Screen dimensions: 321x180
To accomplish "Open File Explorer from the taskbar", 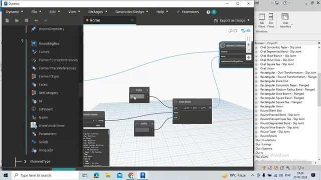I will [108, 175].
